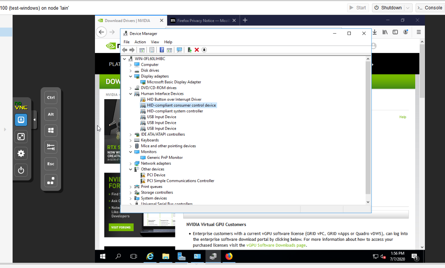Click the Proxmox Shutdown button
Viewport: 445px width, 268px height.
point(388,8)
